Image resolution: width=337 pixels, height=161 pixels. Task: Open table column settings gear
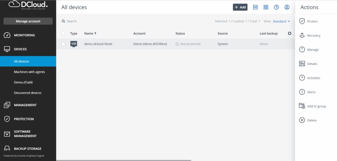tap(290, 33)
